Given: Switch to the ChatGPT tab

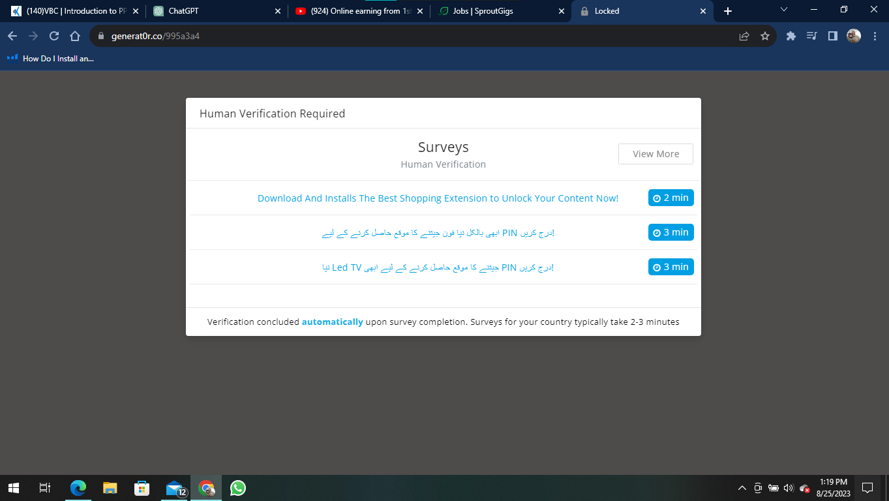Looking at the screenshot, I should (x=214, y=11).
